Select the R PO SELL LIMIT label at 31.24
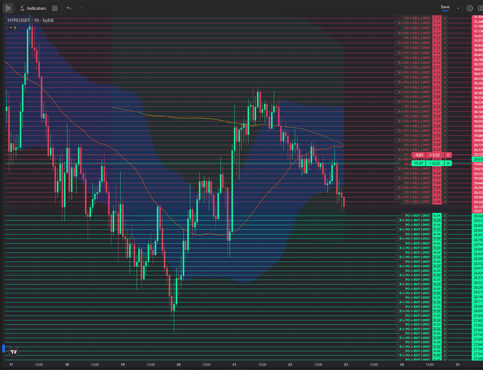This screenshot has height=370, width=483. [414, 23]
